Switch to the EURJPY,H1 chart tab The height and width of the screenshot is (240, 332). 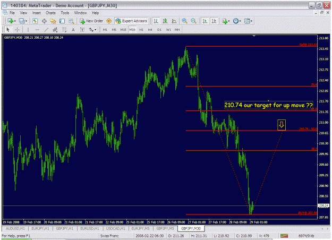pyautogui.click(x=40, y=228)
